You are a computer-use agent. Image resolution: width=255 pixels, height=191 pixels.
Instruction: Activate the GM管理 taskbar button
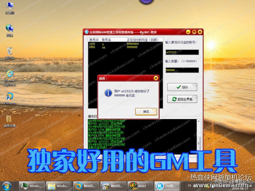click(x=167, y=186)
